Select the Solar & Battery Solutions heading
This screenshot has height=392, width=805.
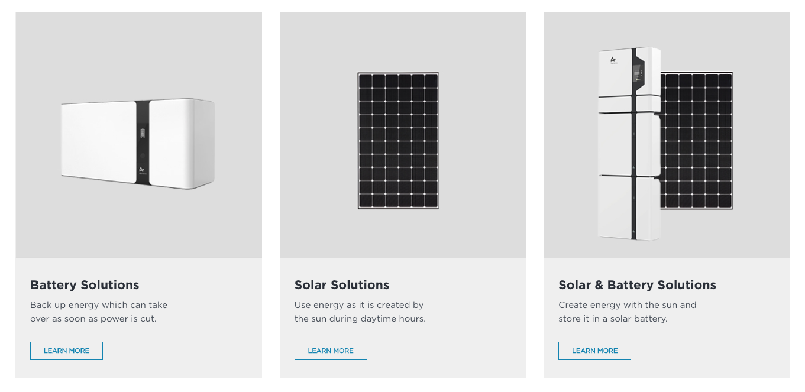click(637, 285)
